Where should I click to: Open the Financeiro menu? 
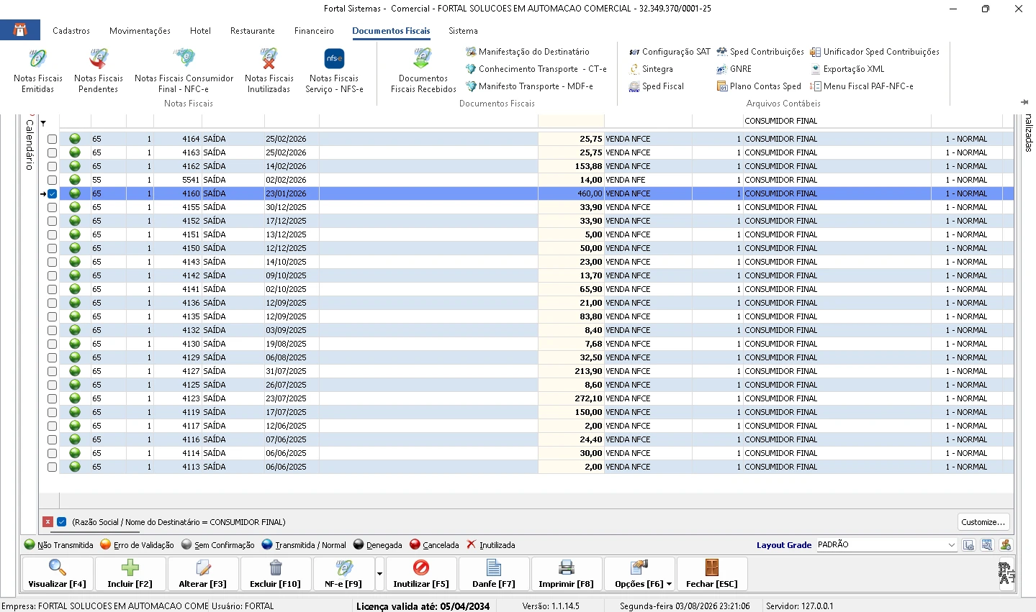314,31
